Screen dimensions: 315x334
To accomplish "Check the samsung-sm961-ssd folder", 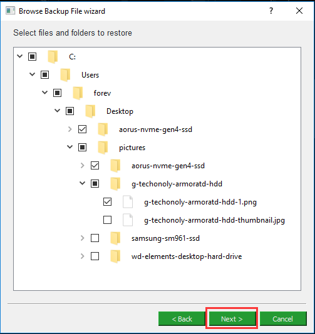I will pyautogui.click(x=95, y=238).
